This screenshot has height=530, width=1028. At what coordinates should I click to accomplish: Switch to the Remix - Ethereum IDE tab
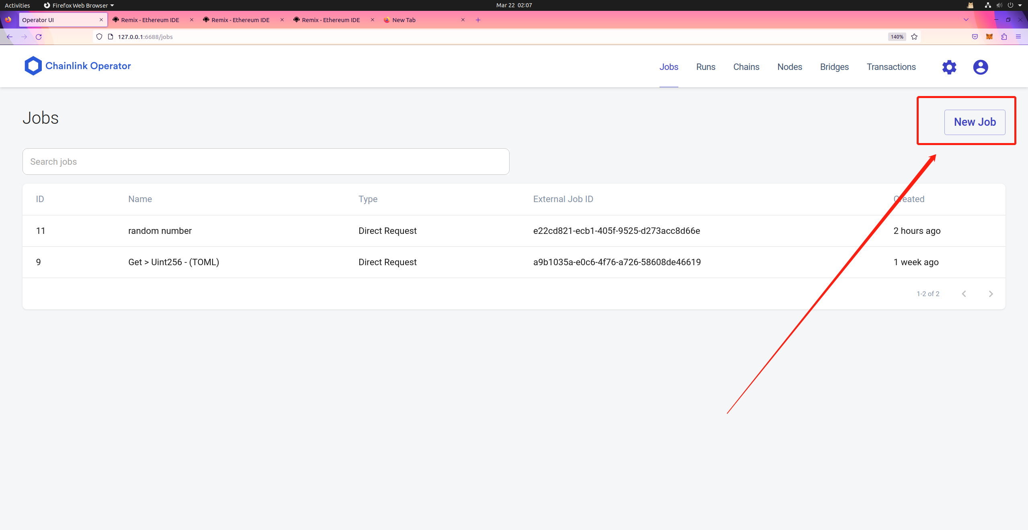point(150,20)
